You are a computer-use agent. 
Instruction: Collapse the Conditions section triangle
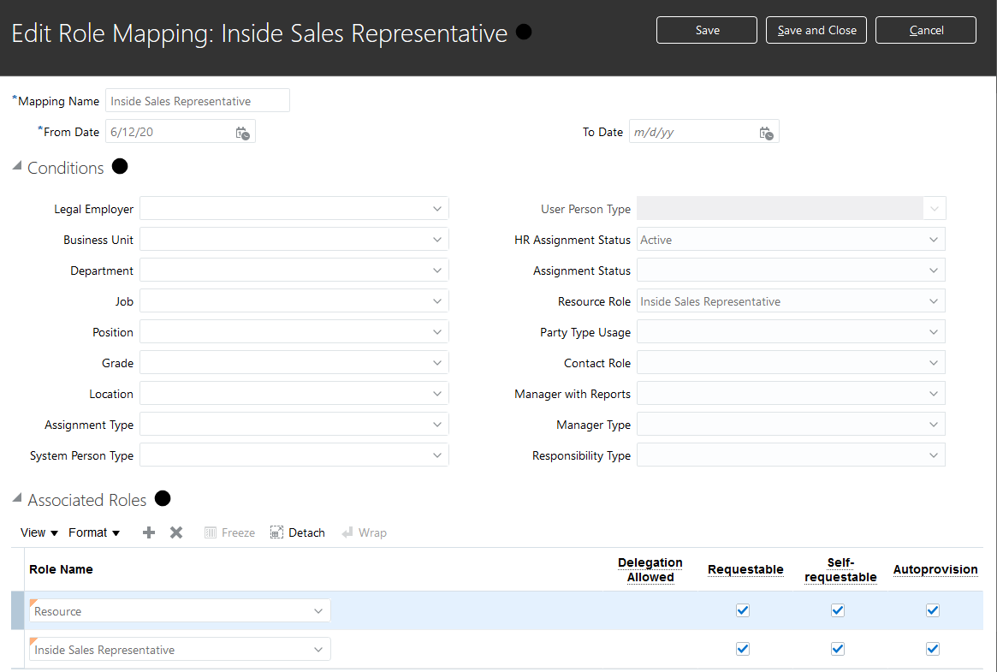tap(17, 167)
